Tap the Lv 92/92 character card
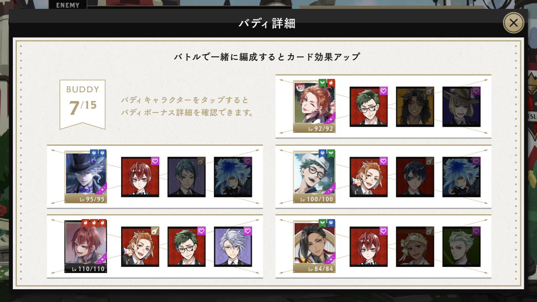 (314, 107)
